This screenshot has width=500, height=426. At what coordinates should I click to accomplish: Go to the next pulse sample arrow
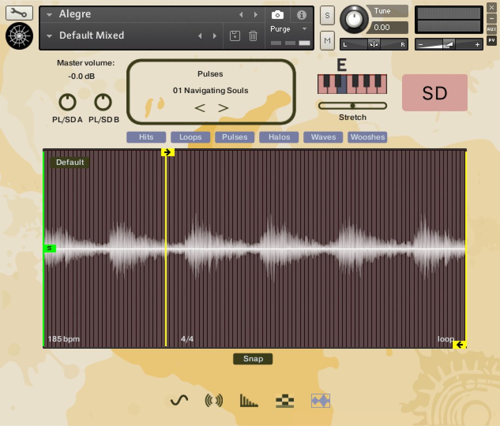pos(223,108)
